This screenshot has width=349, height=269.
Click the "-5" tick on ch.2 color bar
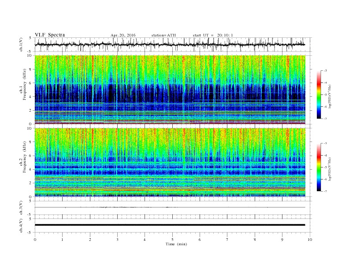tap(325, 167)
